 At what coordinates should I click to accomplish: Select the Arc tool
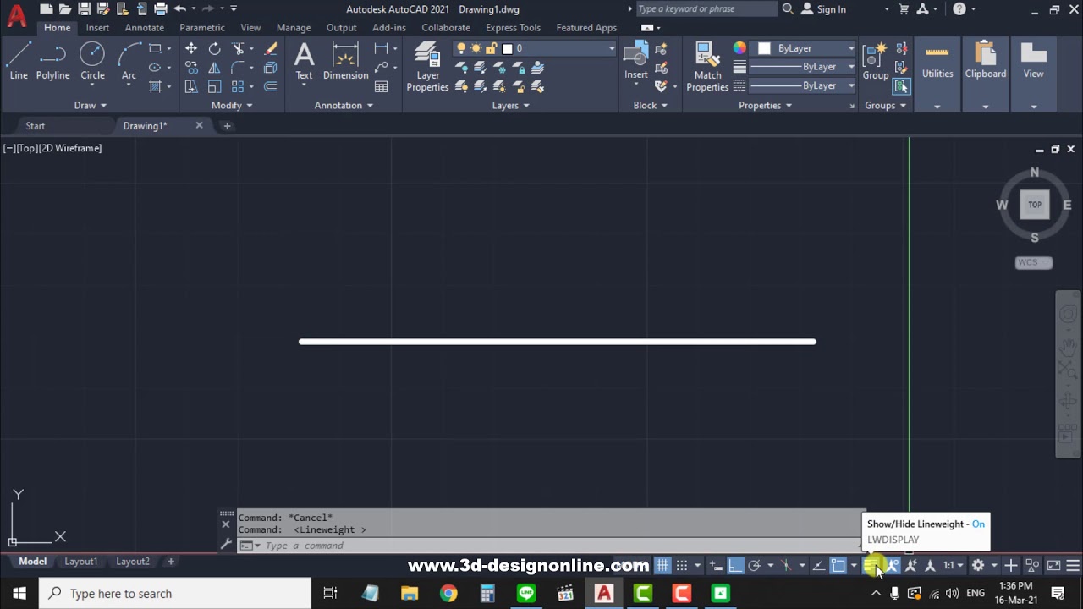coord(129,62)
